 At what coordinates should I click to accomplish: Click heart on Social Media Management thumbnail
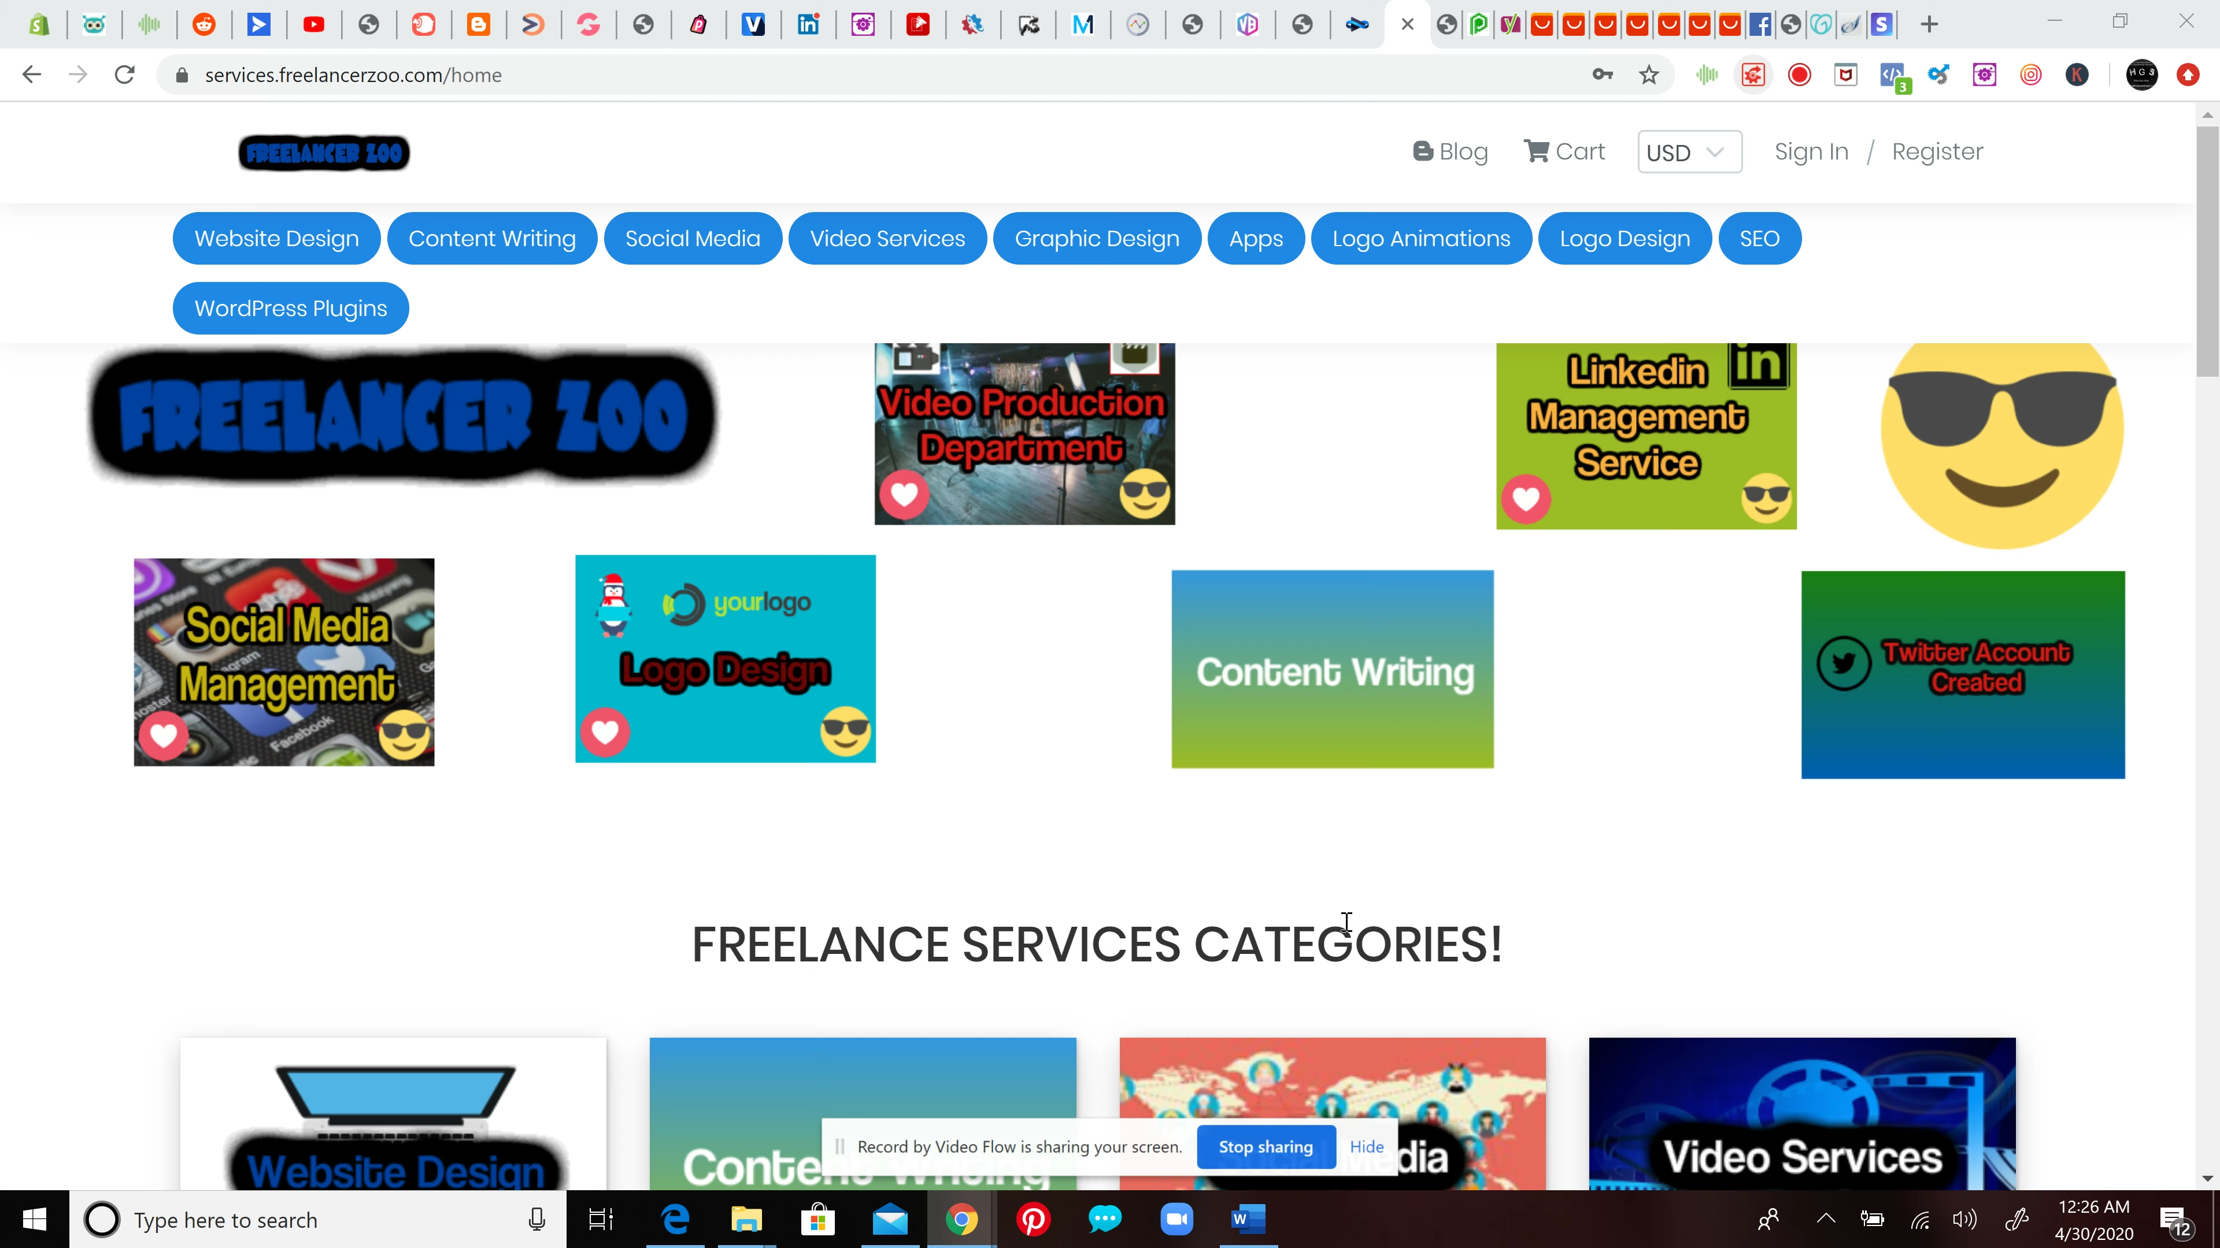tap(163, 737)
